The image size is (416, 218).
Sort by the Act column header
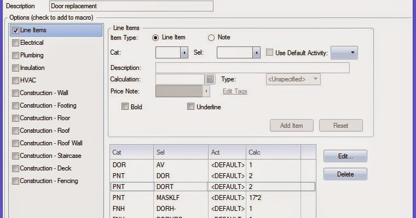tap(227, 152)
